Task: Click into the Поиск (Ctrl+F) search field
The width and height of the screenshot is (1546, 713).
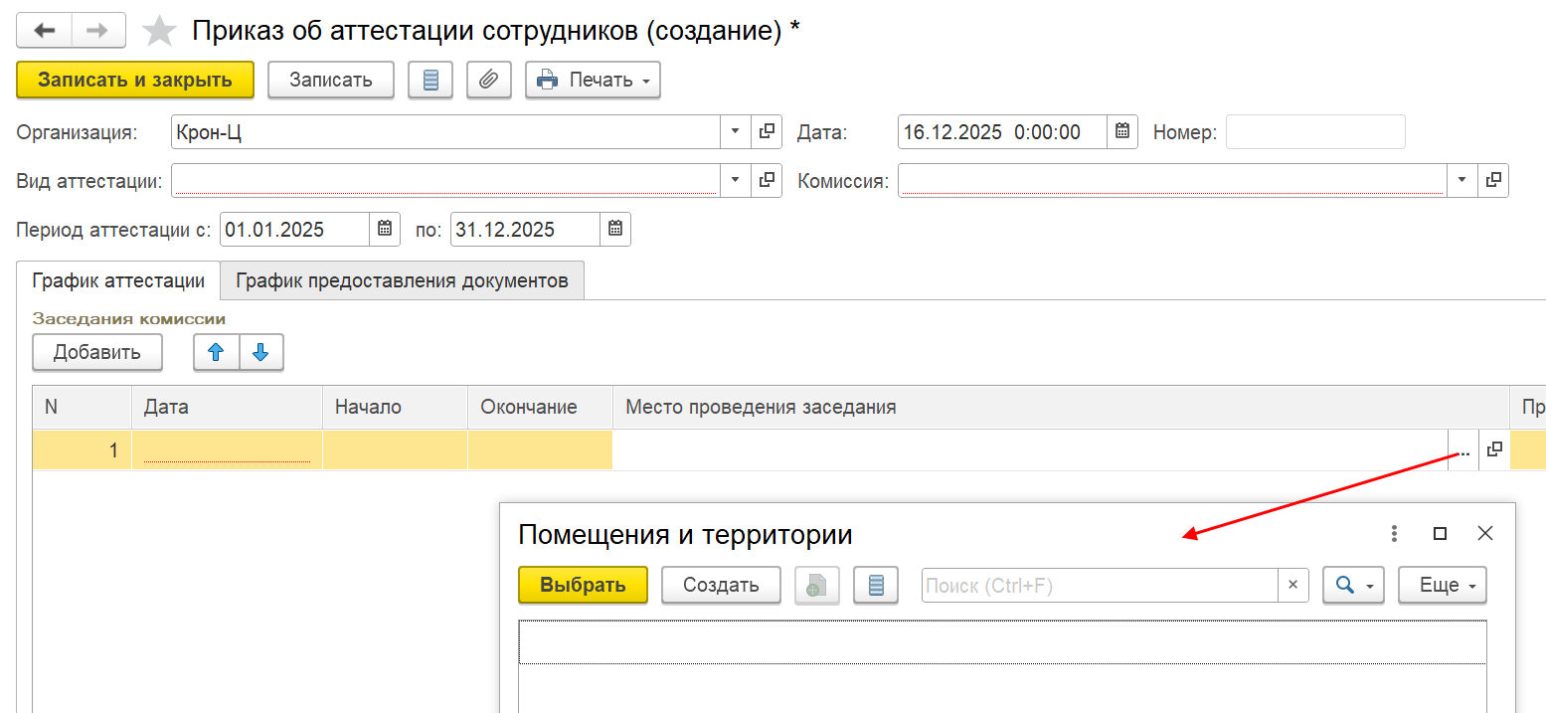Action: pyautogui.click(x=1099, y=586)
